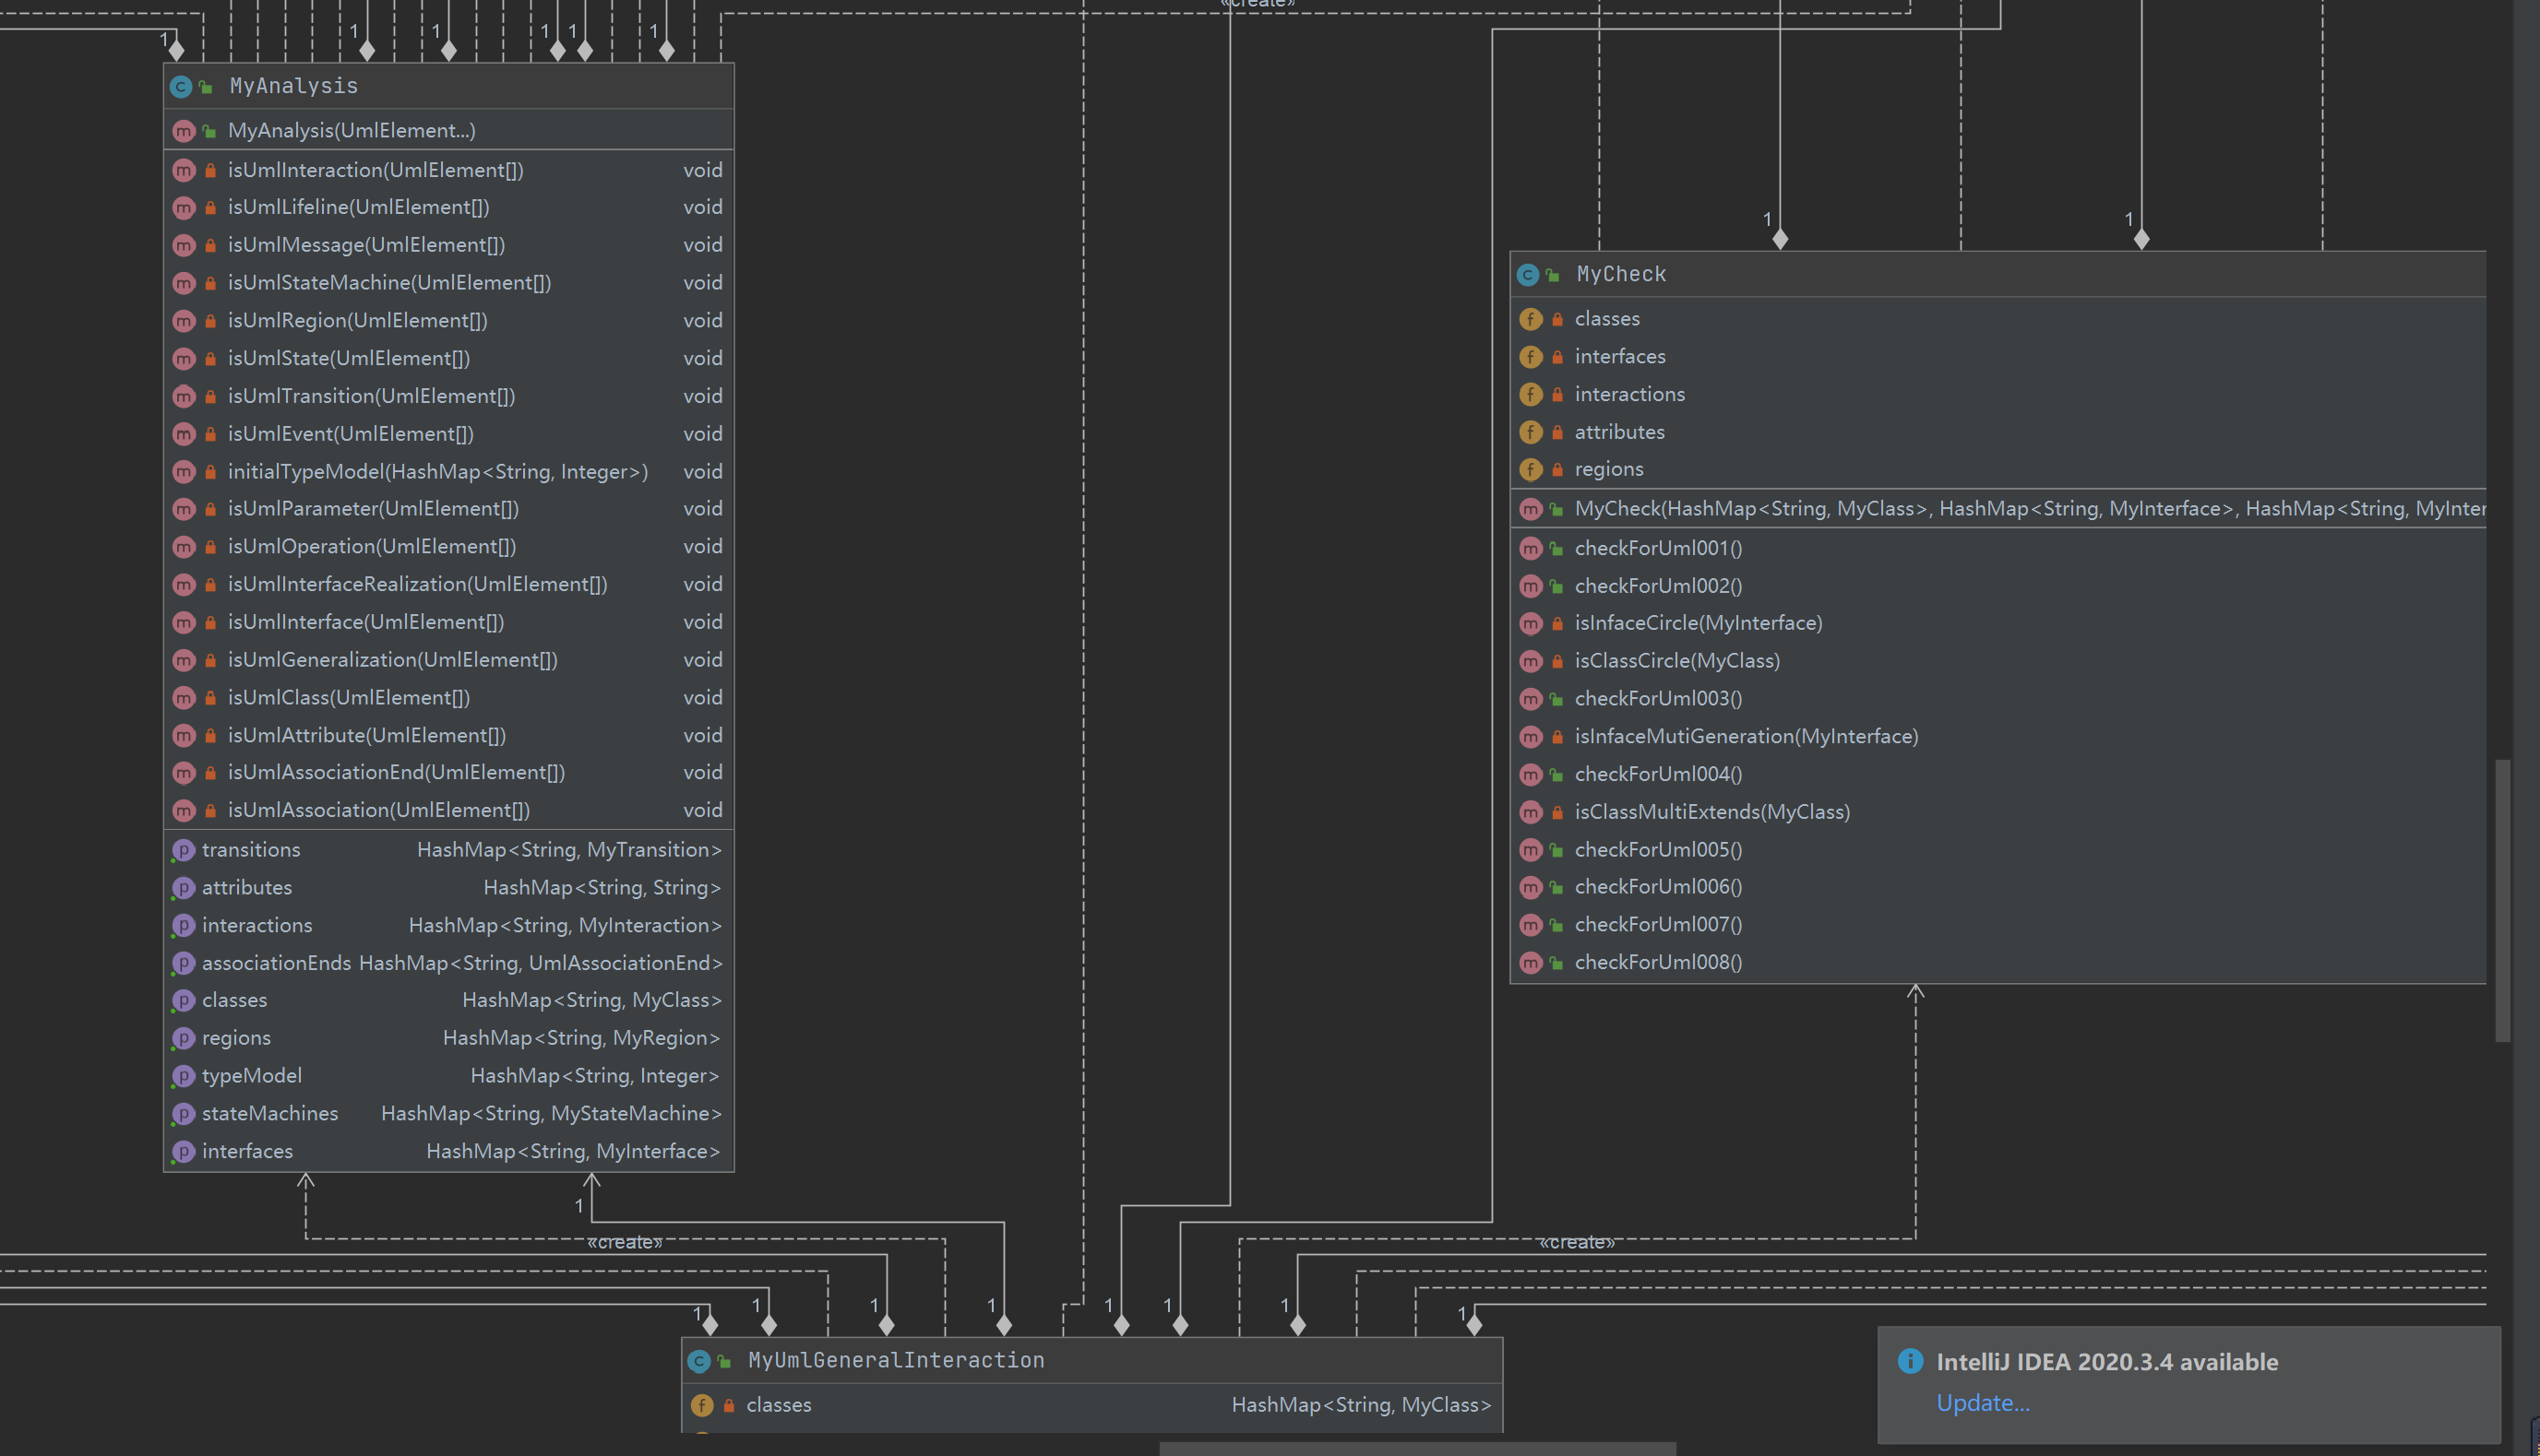
Task: Click private lock icon beside isClassCircle
Action: coord(1556,661)
